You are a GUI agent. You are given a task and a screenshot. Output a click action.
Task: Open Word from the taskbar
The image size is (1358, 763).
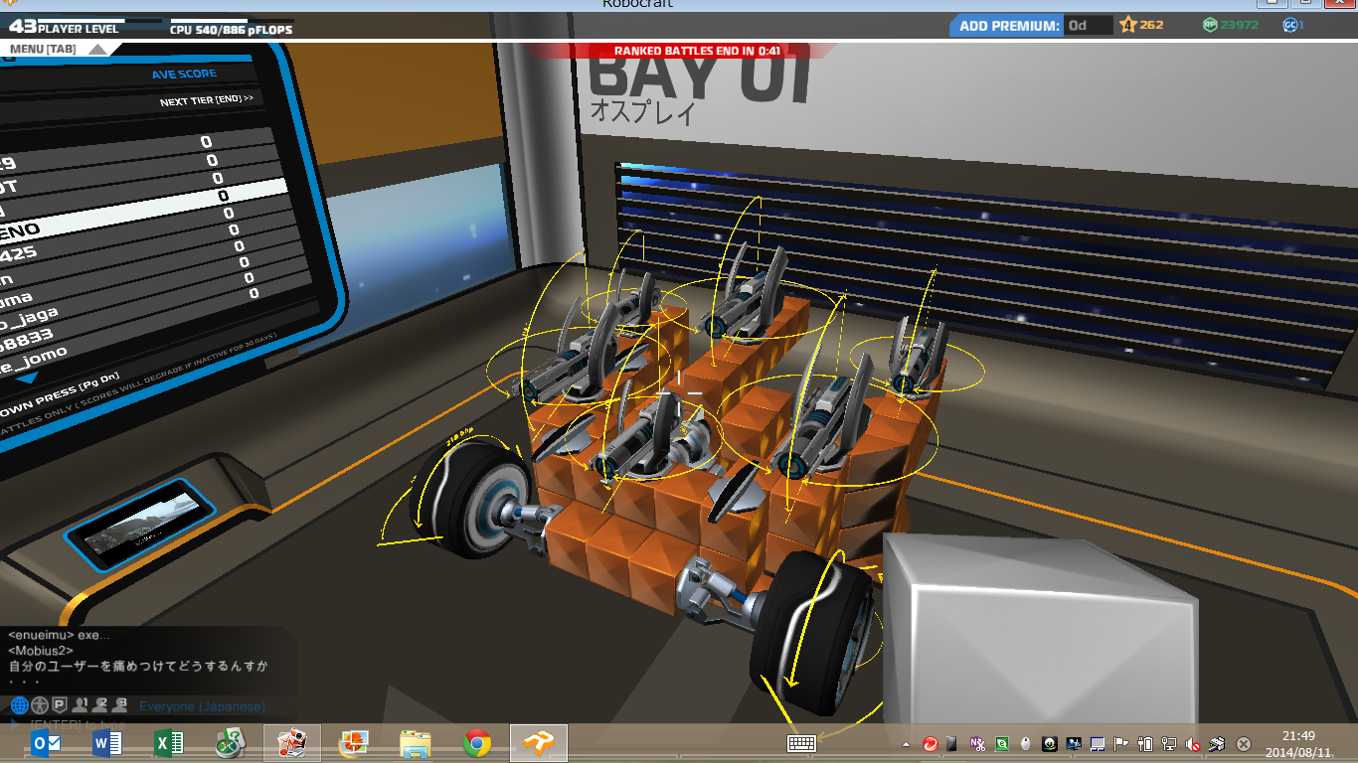(107, 743)
